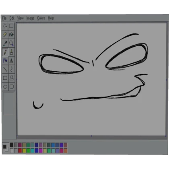
Task: Select the brown palette swatch
Action: tap(66, 145)
